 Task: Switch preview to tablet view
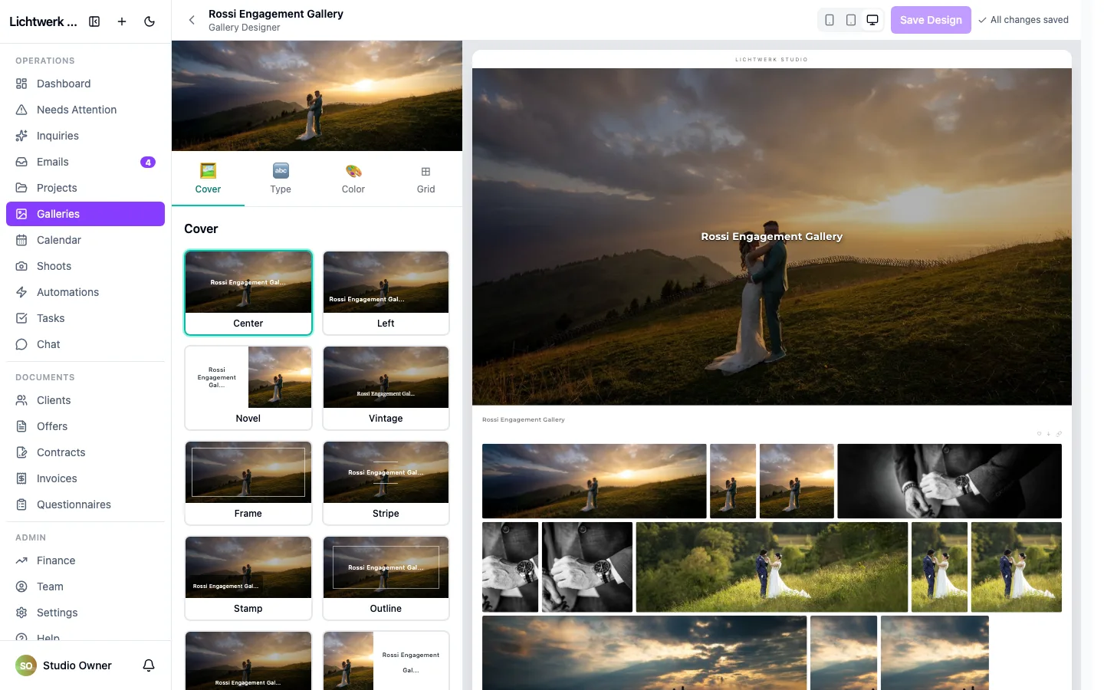(851, 20)
